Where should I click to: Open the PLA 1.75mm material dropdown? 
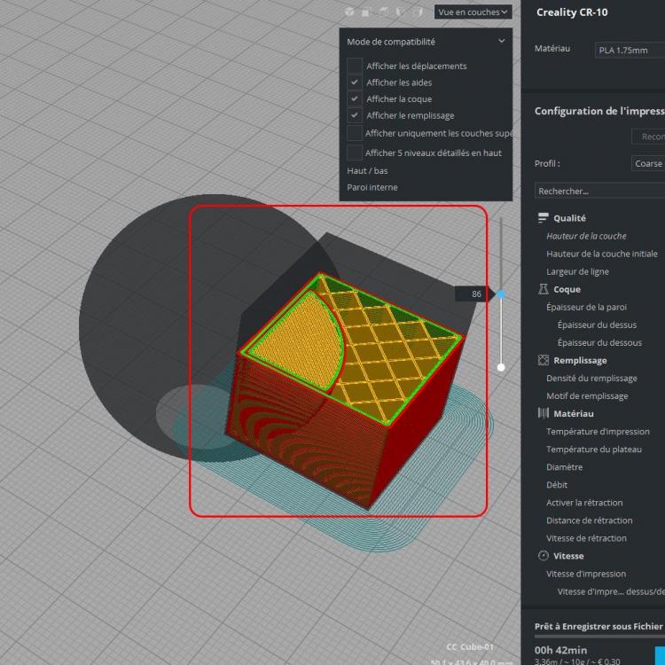[x=630, y=50]
